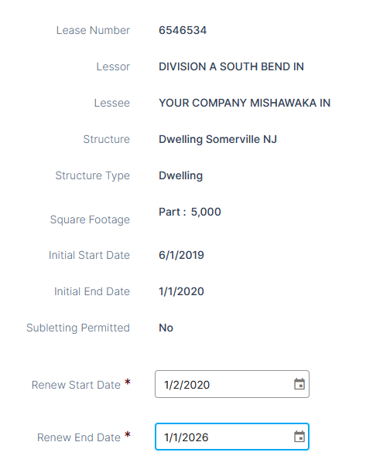Click the Subletting Permitted label
Screen dimensions: 390x476
[78, 328]
